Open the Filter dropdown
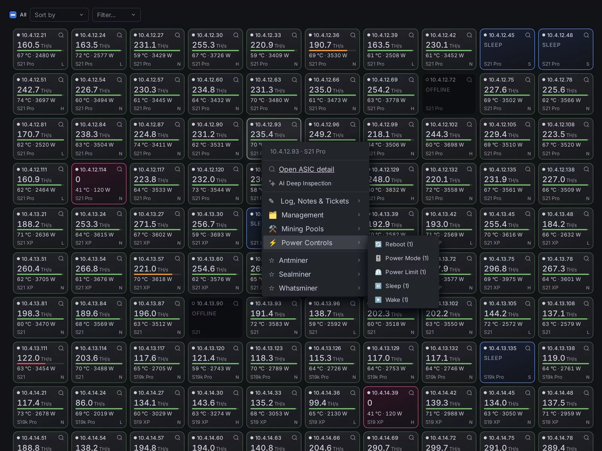This screenshot has width=602, height=451. coord(116,15)
